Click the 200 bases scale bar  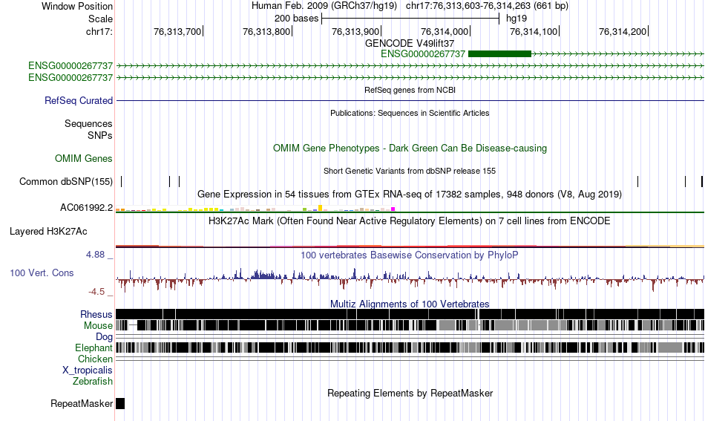[410, 19]
